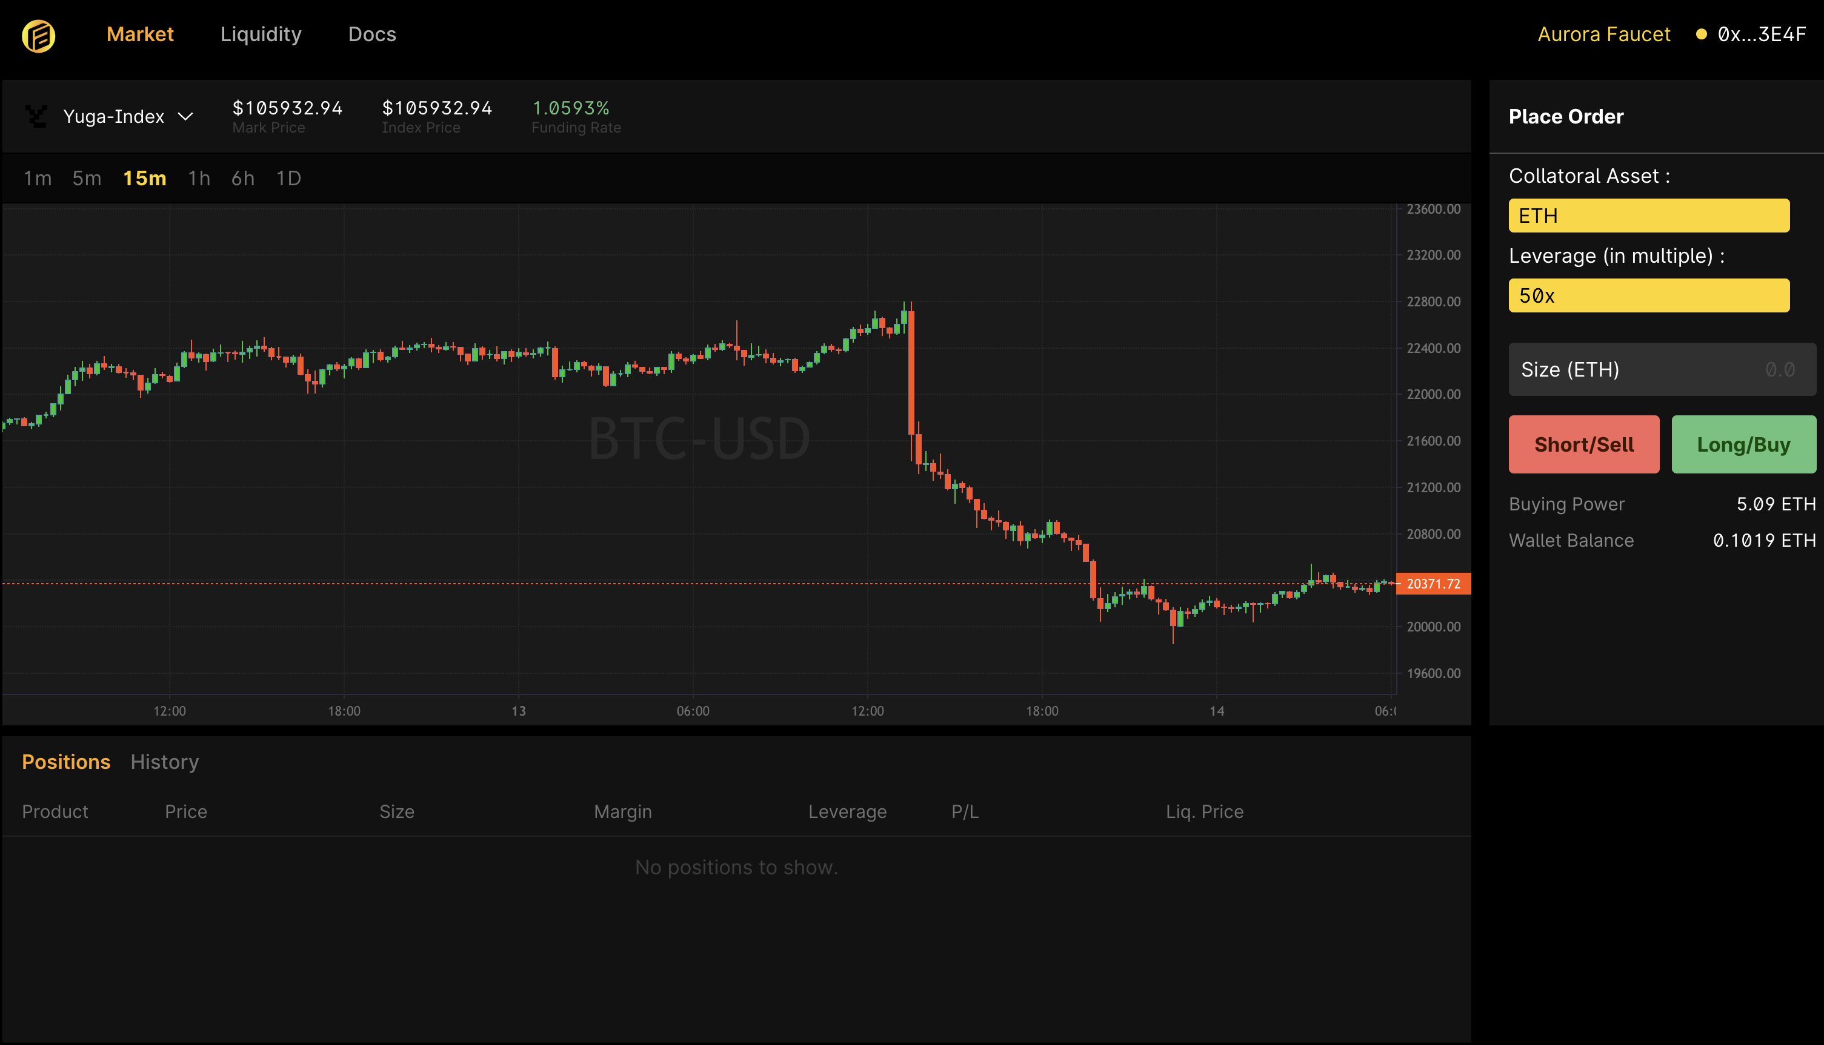The width and height of the screenshot is (1824, 1045).
Task: Click the Yuga-Index market icon
Action: [36, 116]
